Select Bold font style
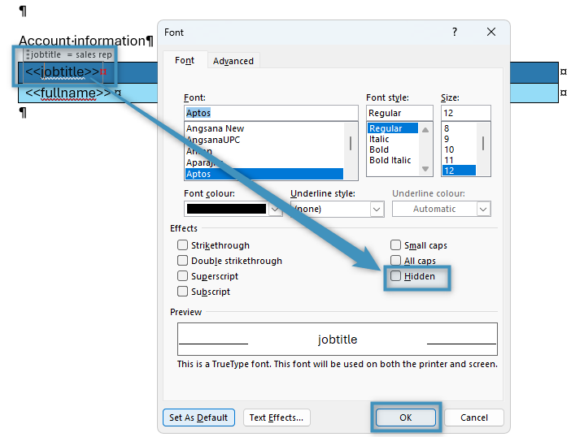Viewport: 571px width, 437px height. [x=379, y=149]
